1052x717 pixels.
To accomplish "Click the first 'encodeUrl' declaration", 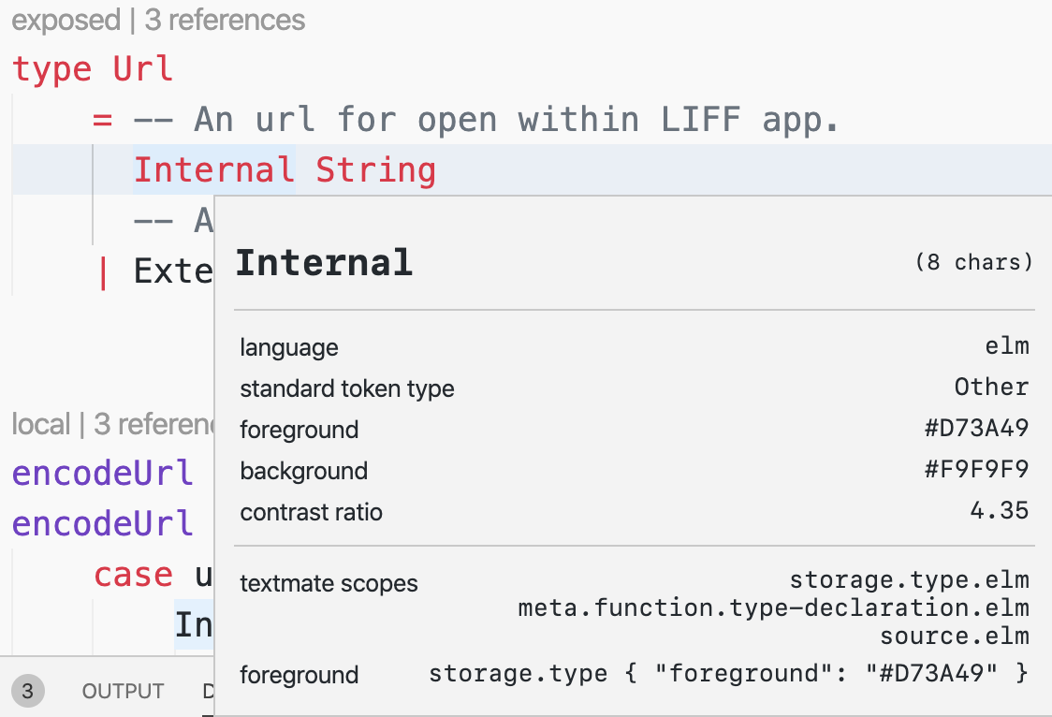I will pyautogui.click(x=103, y=474).
